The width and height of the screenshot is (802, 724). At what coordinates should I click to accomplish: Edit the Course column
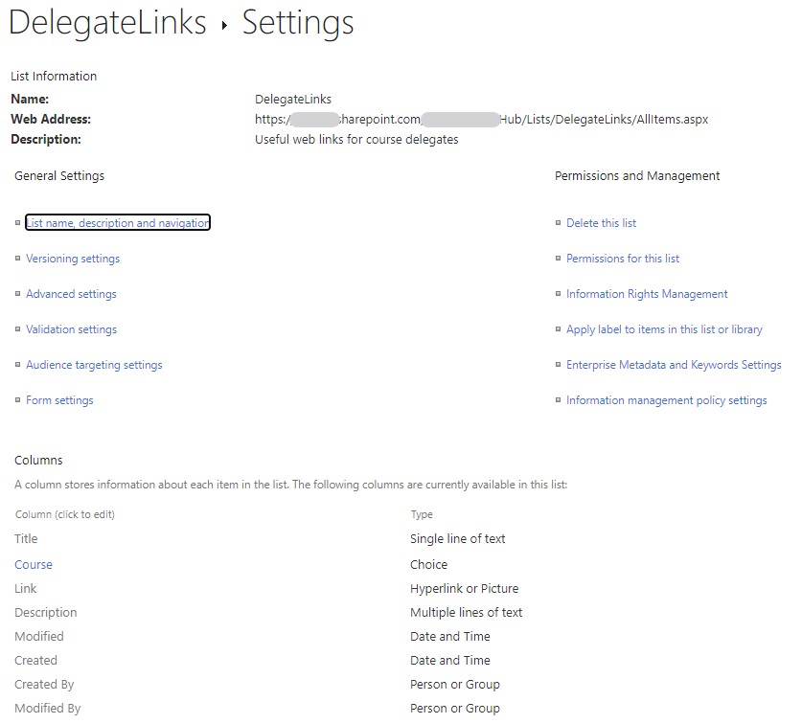(34, 565)
